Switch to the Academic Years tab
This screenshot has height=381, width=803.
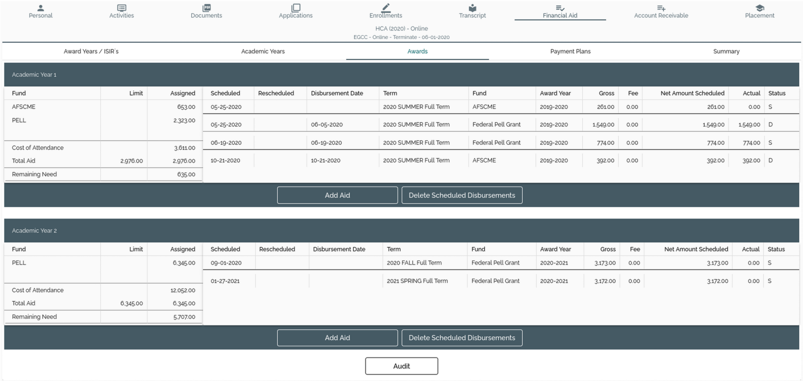(263, 51)
